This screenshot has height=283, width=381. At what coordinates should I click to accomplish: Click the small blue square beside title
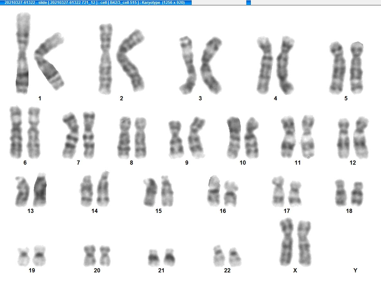248,3
